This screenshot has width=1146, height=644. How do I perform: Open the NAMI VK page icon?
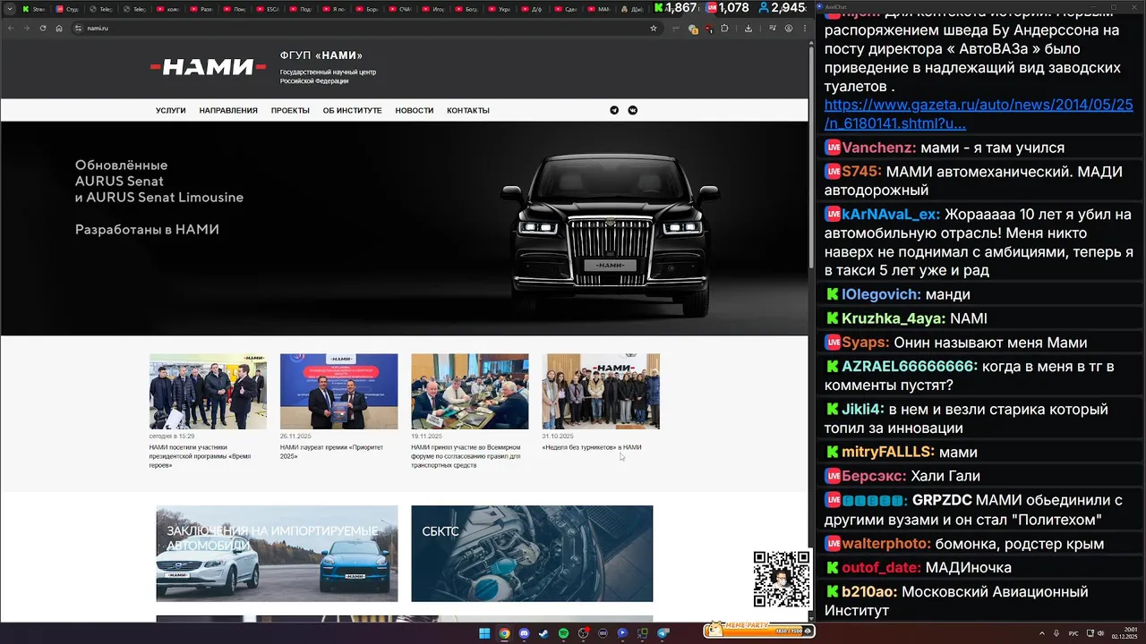634,110
